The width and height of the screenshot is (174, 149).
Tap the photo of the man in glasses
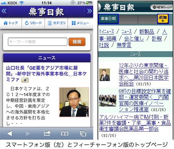74,102
